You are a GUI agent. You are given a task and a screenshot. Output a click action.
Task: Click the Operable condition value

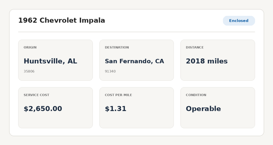(203, 109)
